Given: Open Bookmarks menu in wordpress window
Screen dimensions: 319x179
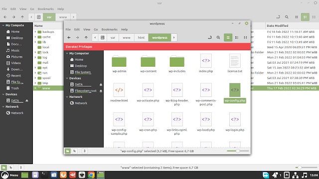Looking at the screenshot, I should pos(110,29).
